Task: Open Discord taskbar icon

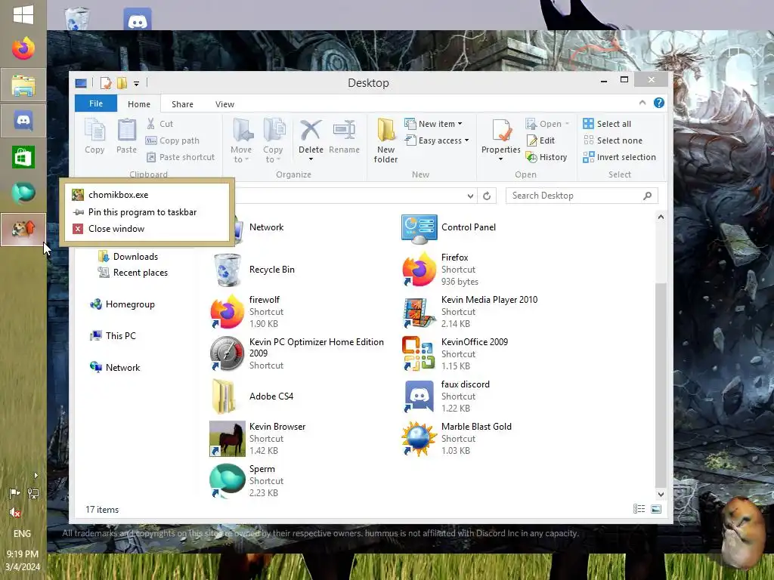Action: click(x=23, y=120)
